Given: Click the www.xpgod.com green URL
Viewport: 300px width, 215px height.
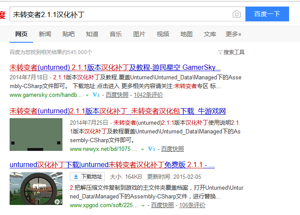Looking at the screenshot, I should 103,205.
